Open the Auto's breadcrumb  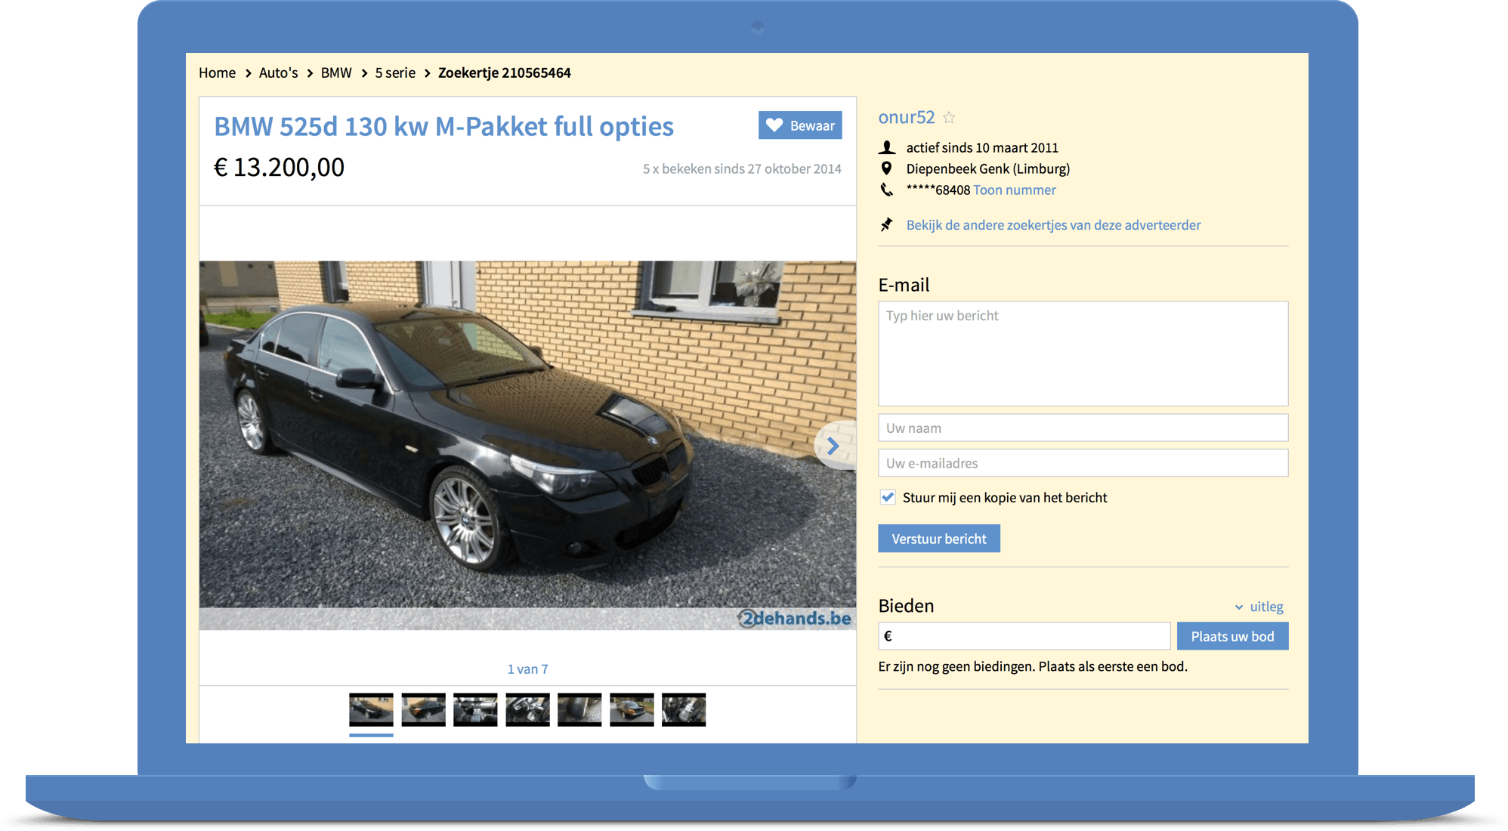tap(278, 73)
